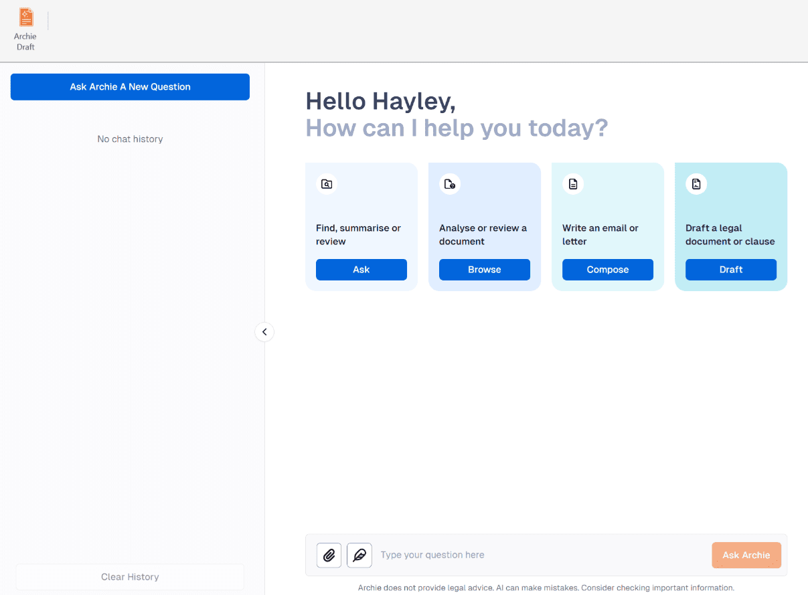Click the folder search icon on Find card

pos(327,184)
